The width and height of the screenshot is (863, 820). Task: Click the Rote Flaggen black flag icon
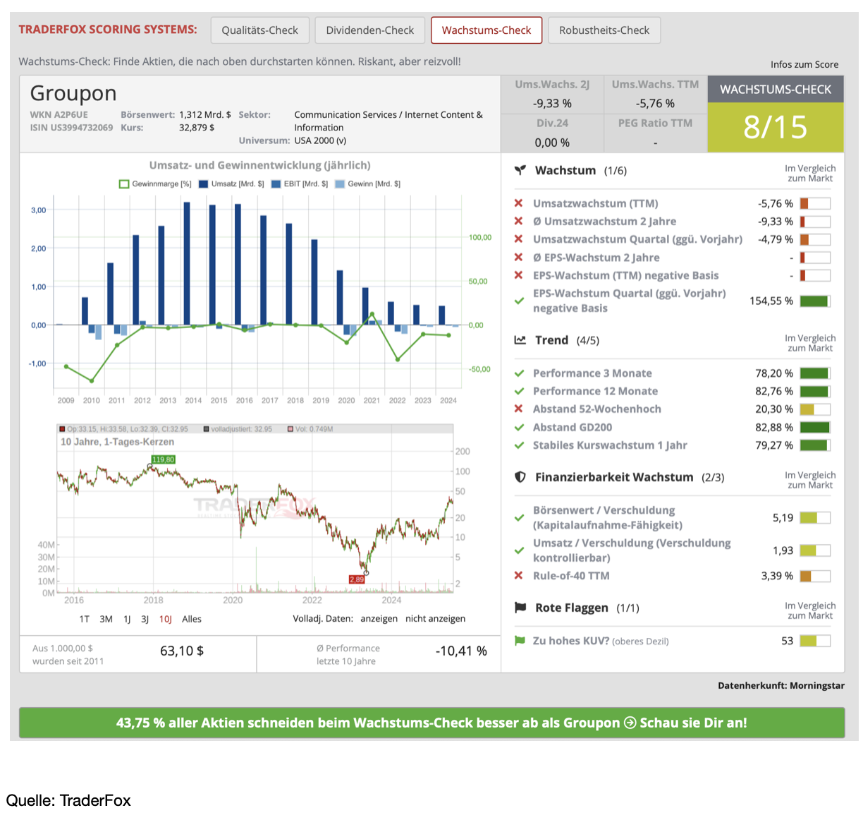coord(520,608)
